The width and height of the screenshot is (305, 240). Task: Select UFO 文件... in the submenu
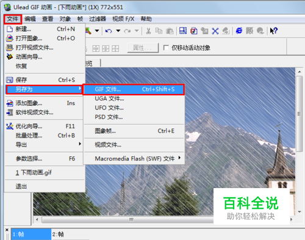tap(134, 107)
